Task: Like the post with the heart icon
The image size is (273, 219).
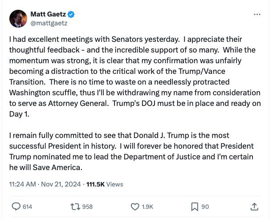Action: [135, 207]
